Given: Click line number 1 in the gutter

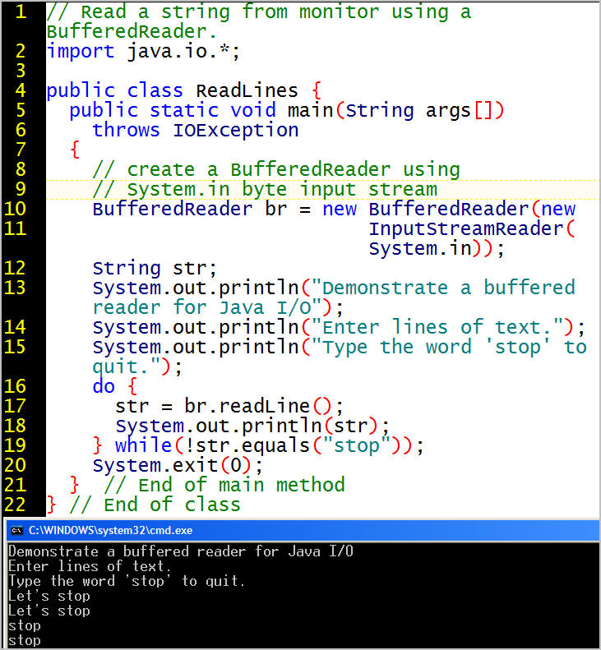Looking at the screenshot, I should [x=21, y=12].
